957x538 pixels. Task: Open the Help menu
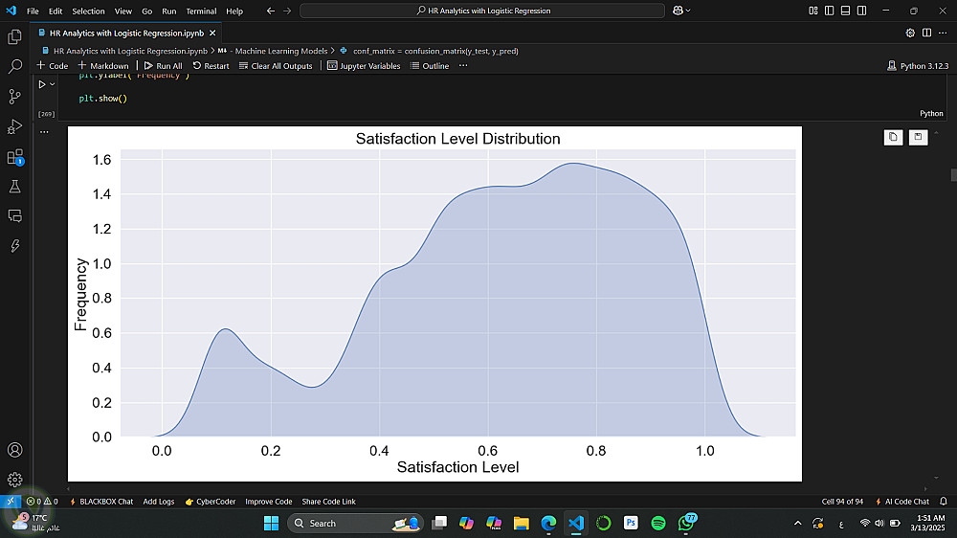(234, 11)
